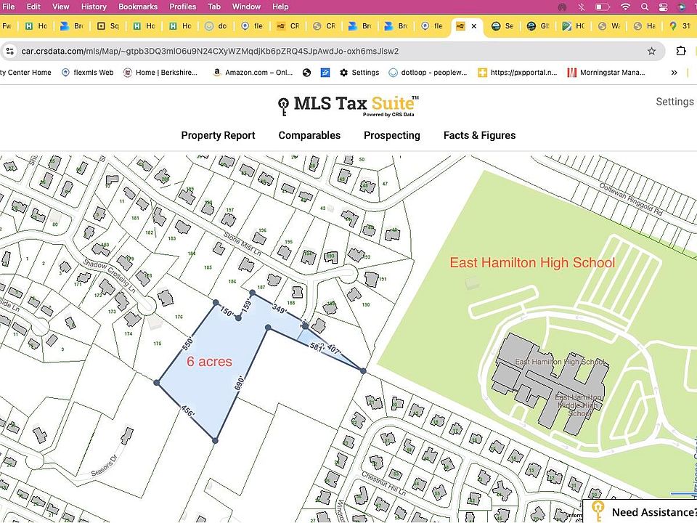
Task: Open the Amazon.com bookmark
Action: click(x=253, y=73)
